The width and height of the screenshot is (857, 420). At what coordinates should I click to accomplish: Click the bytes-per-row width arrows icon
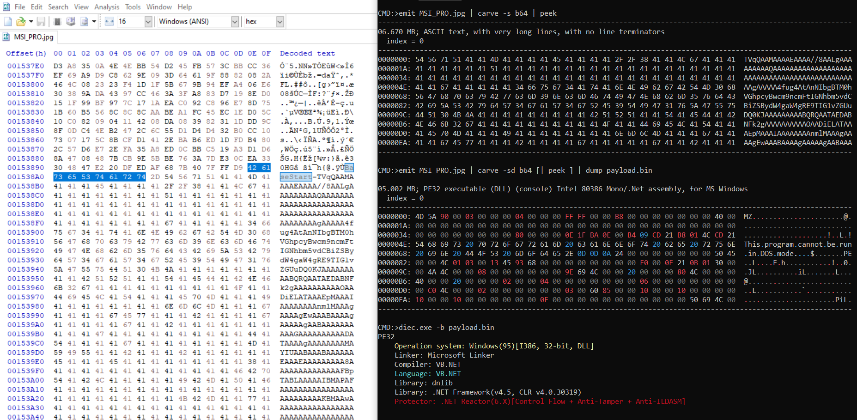(109, 21)
